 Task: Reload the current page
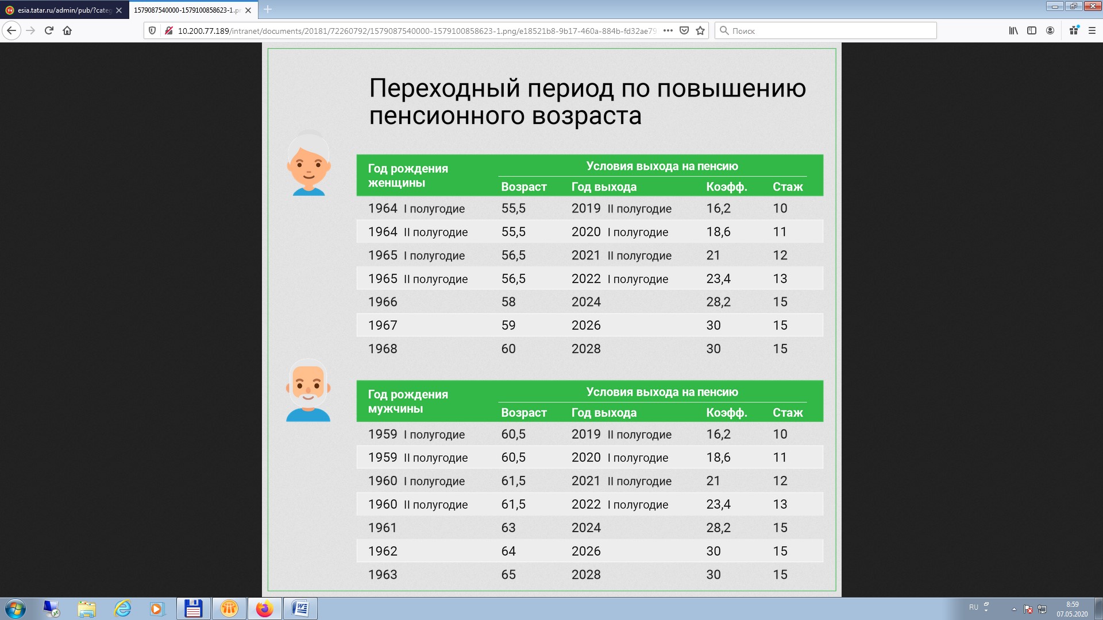49,30
